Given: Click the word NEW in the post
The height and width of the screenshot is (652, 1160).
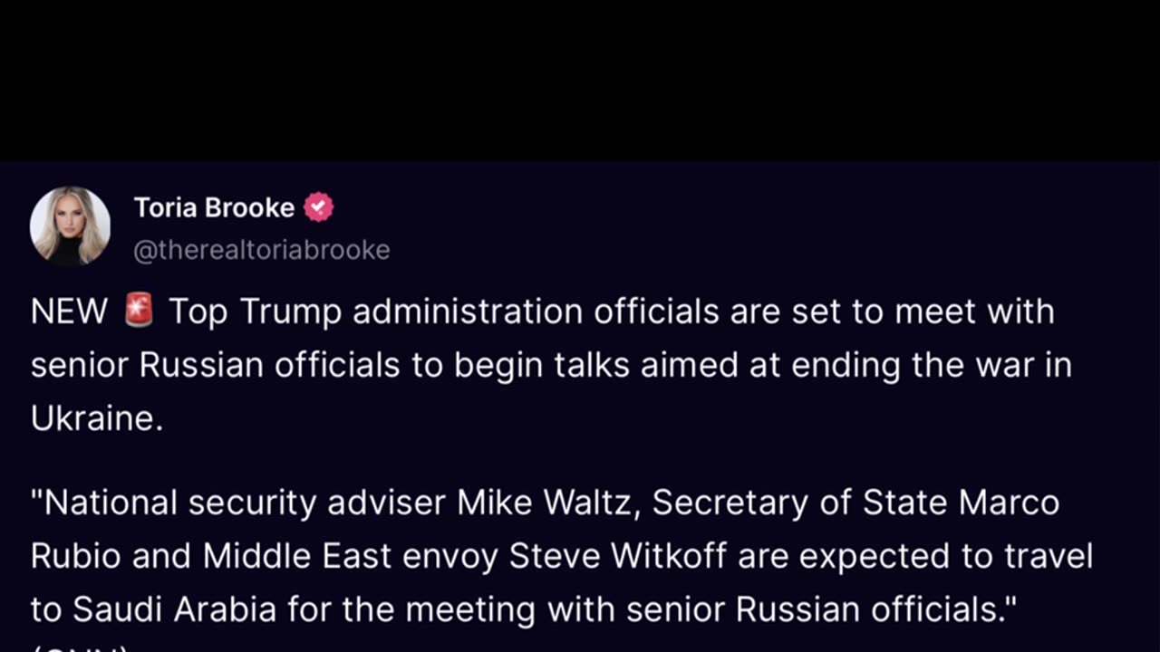Looking at the screenshot, I should pyautogui.click(x=69, y=312).
